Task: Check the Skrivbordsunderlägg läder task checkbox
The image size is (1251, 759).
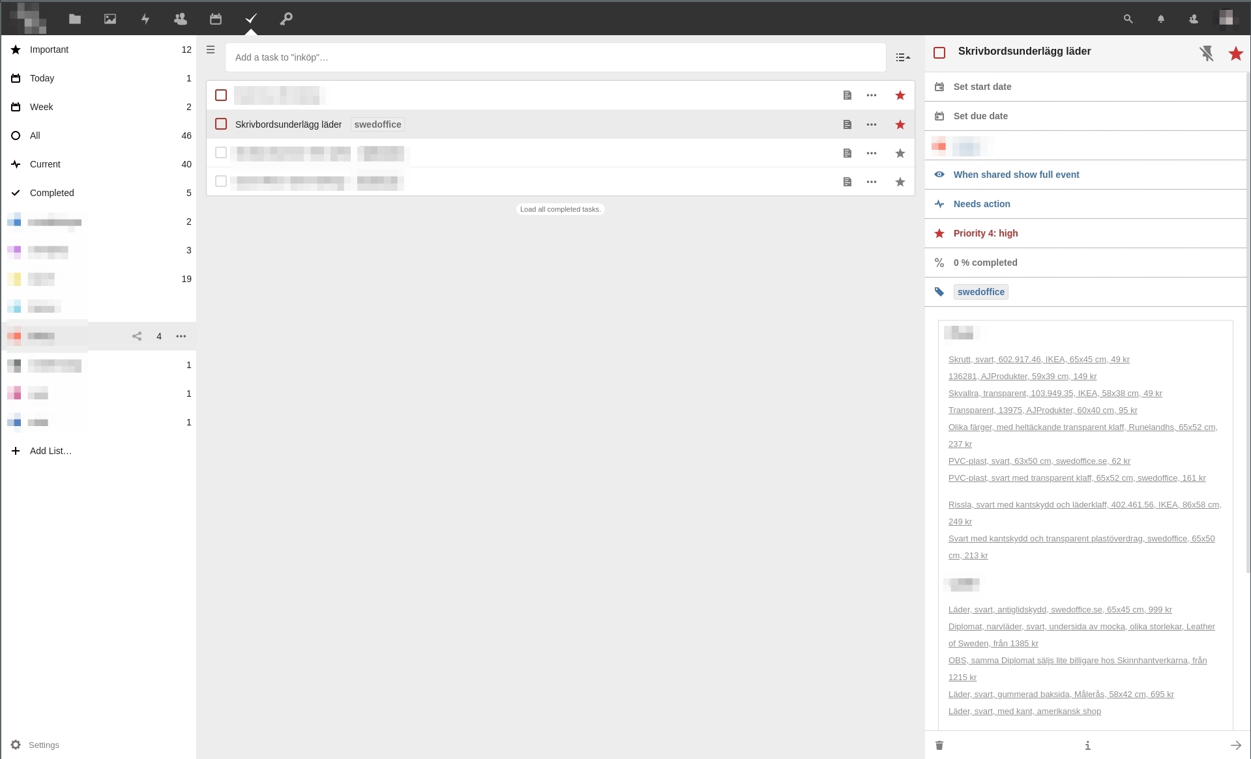Action: coord(220,124)
